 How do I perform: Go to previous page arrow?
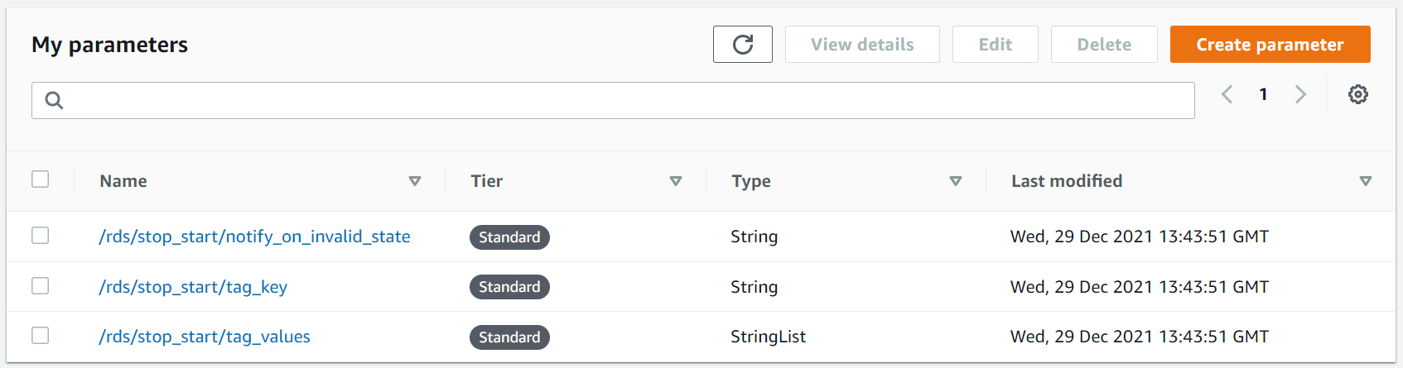pyautogui.click(x=1227, y=94)
